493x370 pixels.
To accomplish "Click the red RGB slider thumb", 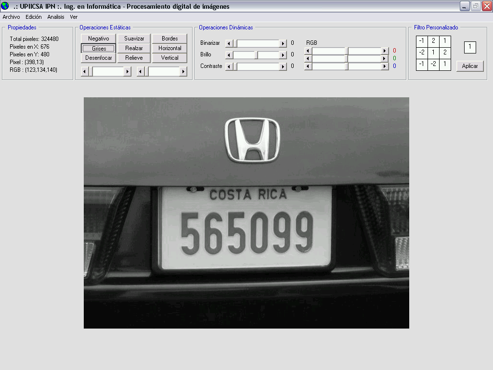I will click(347, 51).
